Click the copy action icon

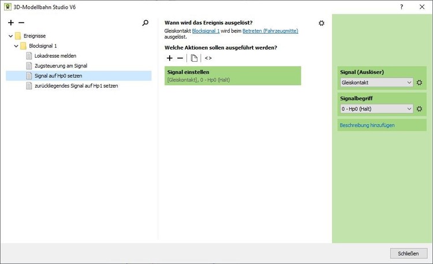tap(195, 58)
